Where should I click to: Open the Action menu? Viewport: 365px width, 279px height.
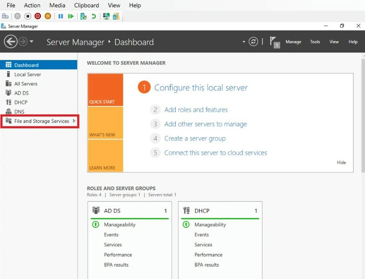pos(32,5)
